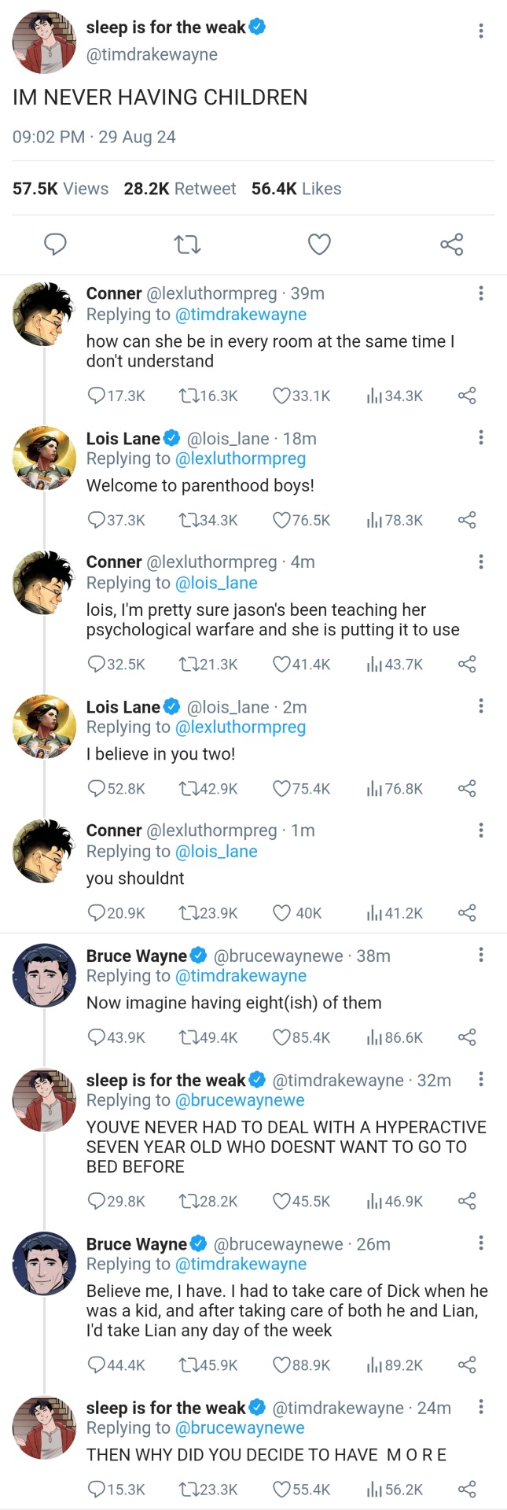Open the 56.4K Likes list
The height and width of the screenshot is (1510, 507).
point(296,189)
